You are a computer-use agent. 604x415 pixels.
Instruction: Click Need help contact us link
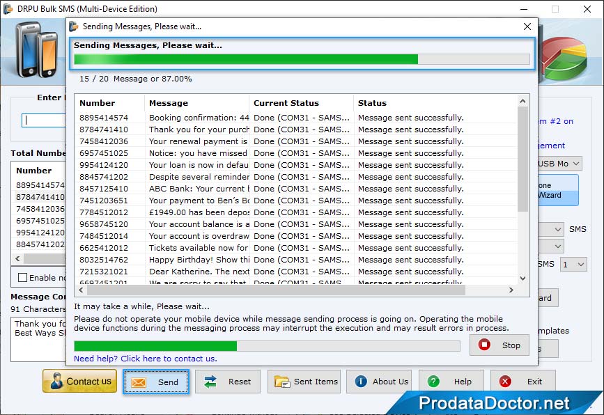point(145,359)
